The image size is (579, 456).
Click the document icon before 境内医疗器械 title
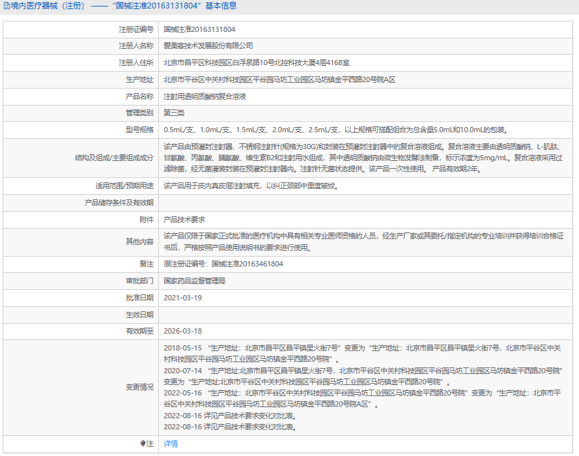(x=7, y=6)
